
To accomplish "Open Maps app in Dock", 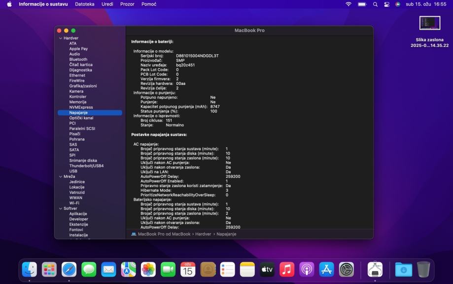I will (x=128, y=270).
